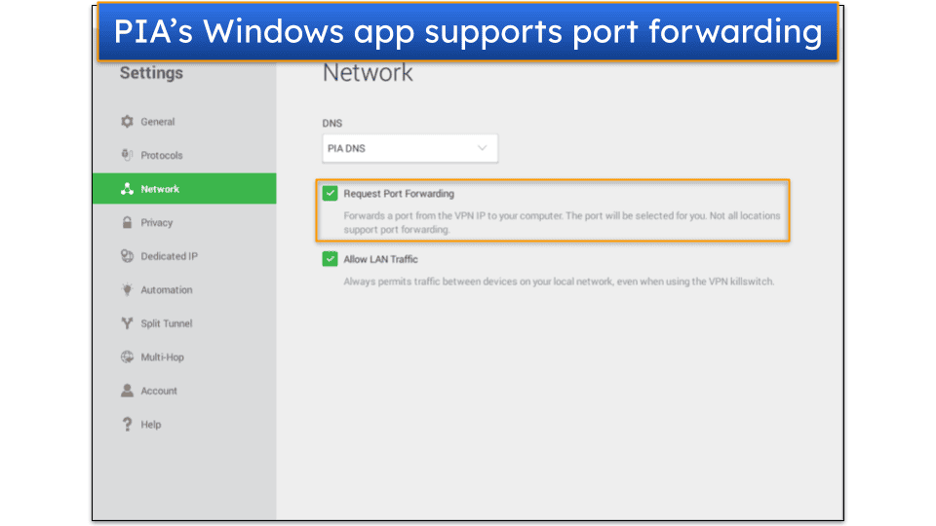Click the Multi-Hop globe icon
This screenshot has height=526, width=936.
pyautogui.click(x=127, y=357)
